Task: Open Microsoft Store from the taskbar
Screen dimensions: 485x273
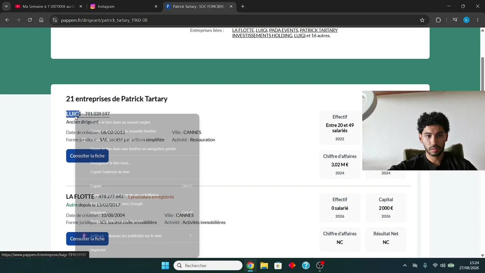Action: pos(278,265)
